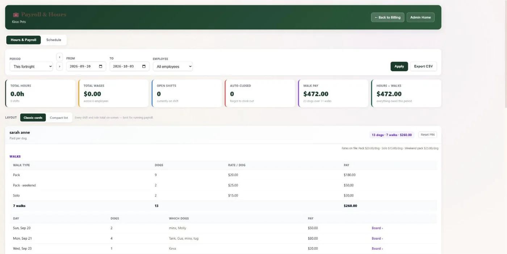
Task: Click Reset PIN for sarah anne
Action: (428, 135)
